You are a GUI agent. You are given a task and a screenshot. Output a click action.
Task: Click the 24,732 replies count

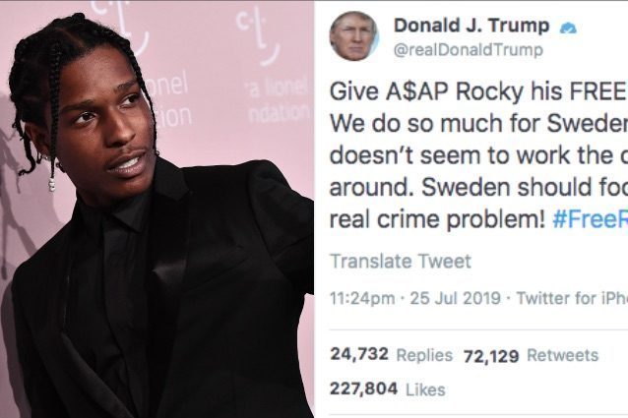[x=359, y=354]
